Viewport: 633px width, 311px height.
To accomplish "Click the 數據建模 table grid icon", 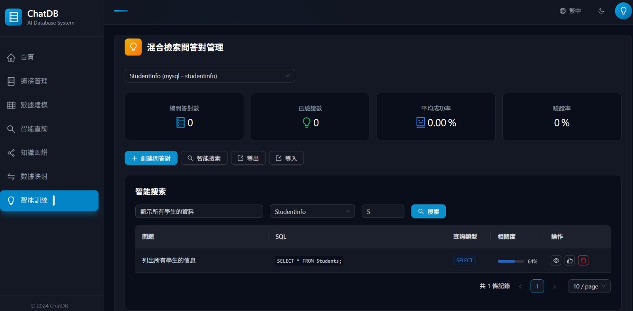I will tap(11, 105).
